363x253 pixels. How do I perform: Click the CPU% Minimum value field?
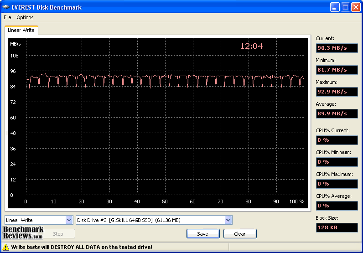pos(337,162)
